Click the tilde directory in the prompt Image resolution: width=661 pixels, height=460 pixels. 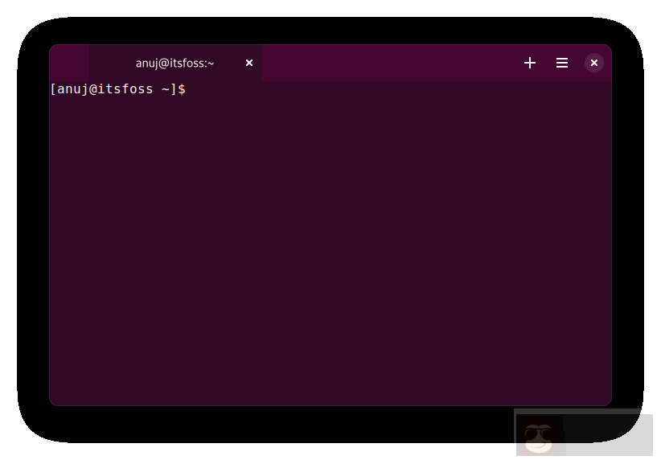pos(166,89)
